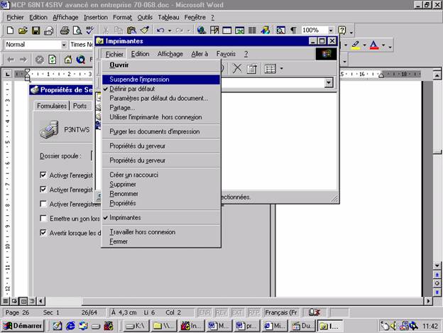Viewport: 443px width, 333px height.
Task: Choose Définir par défaut
Action: tap(161, 89)
